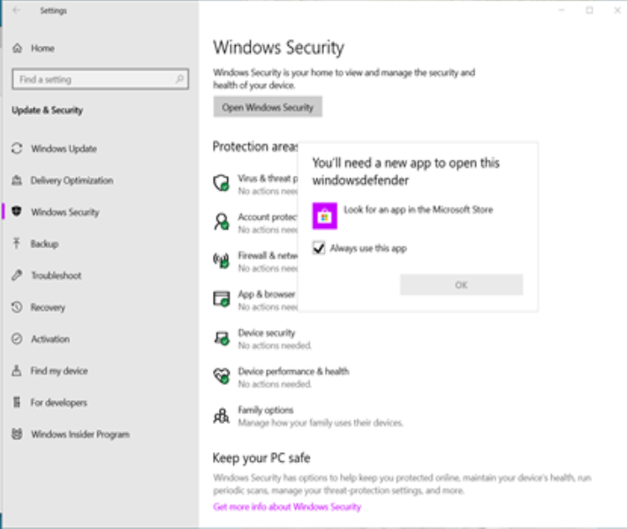The height and width of the screenshot is (529, 627).
Task: Uncheck Always use this app
Action: 319,248
